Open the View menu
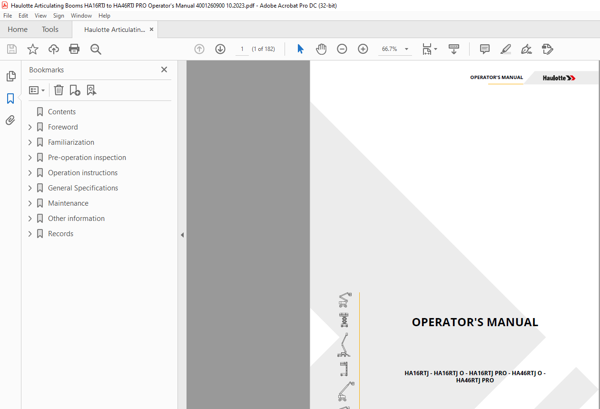The width and height of the screenshot is (600, 409). click(40, 16)
